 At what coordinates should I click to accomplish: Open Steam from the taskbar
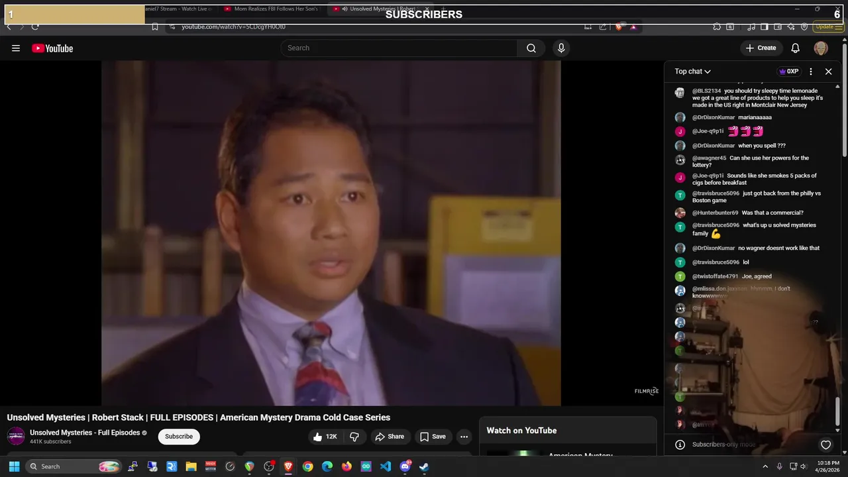click(x=424, y=466)
